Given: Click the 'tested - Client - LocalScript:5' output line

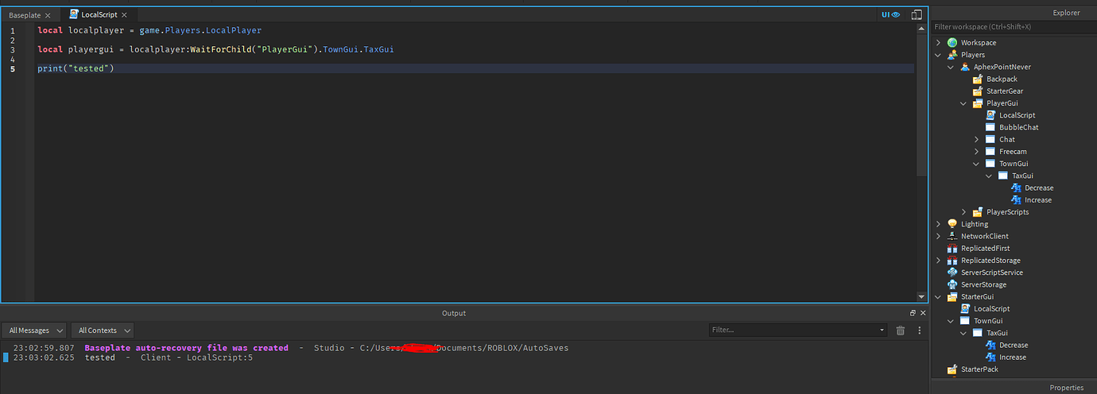Looking at the screenshot, I should 169,357.
